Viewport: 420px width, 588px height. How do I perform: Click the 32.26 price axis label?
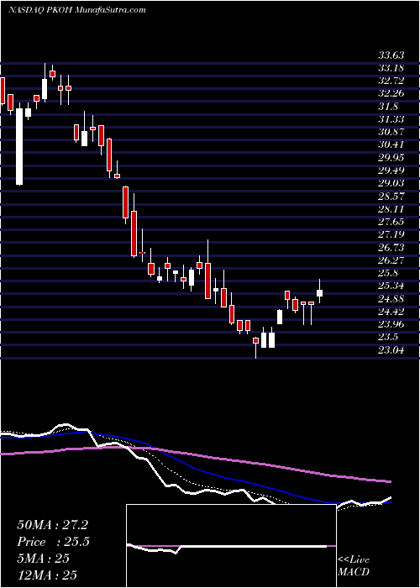391,94
